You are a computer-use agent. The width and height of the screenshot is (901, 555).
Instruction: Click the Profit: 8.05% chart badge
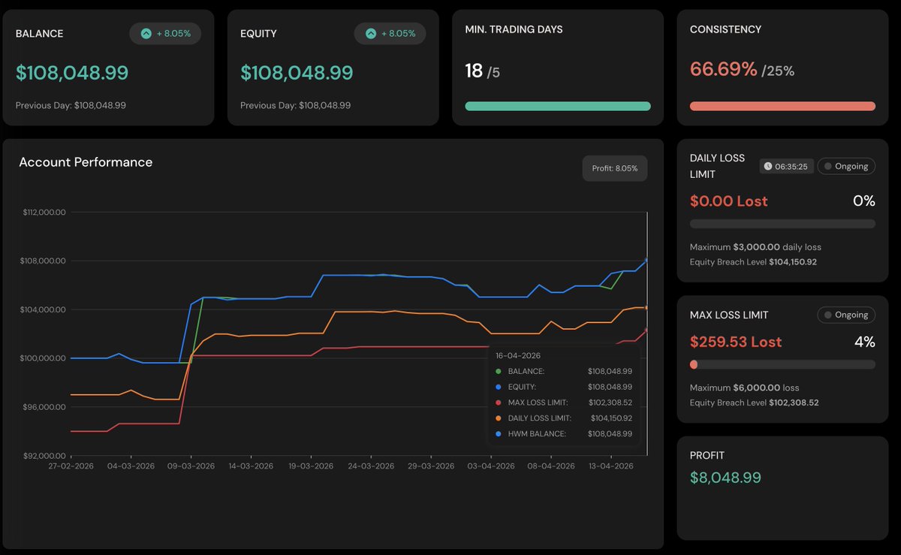(x=615, y=168)
